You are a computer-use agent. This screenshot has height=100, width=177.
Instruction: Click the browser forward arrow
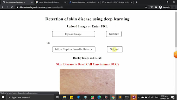click(7, 7)
